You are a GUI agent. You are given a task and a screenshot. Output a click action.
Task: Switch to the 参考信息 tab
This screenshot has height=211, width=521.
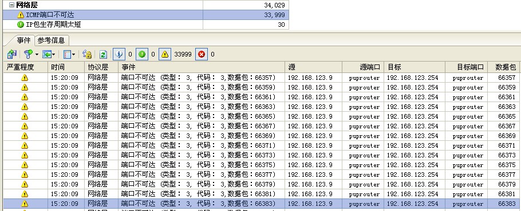(51, 40)
